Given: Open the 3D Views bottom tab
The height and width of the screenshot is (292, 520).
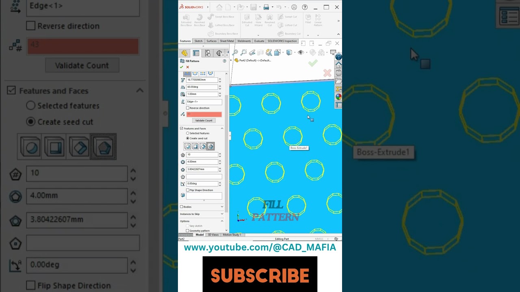Looking at the screenshot, I should coord(213,235).
